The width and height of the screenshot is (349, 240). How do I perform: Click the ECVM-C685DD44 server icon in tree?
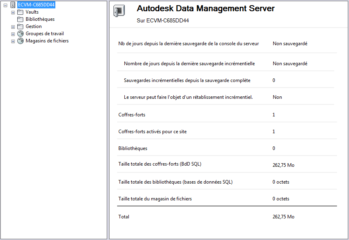[12, 5]
